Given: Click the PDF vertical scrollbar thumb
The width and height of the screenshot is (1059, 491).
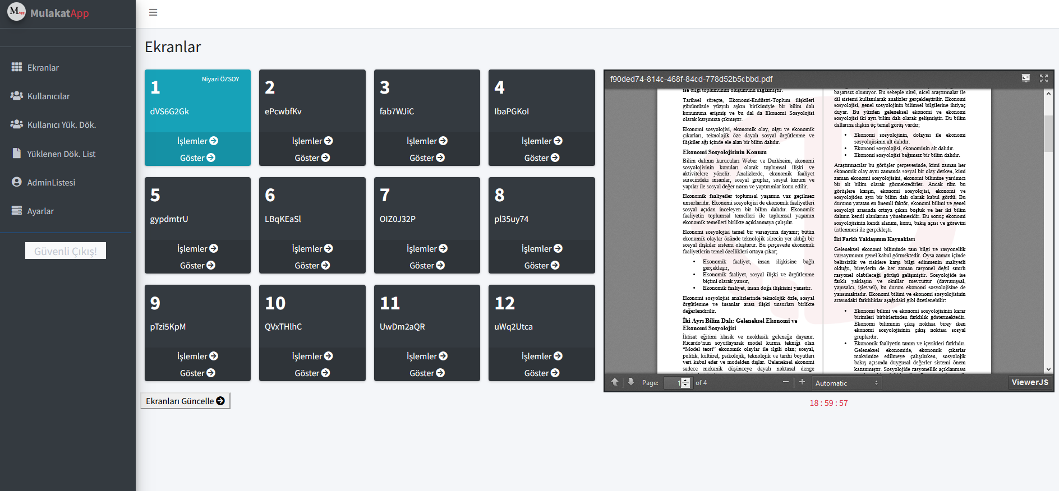Looking at the screenshot, I should 1048,133.
